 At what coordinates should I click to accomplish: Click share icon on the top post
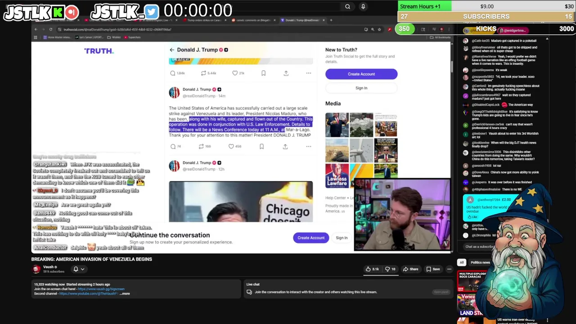coord(286,73)
